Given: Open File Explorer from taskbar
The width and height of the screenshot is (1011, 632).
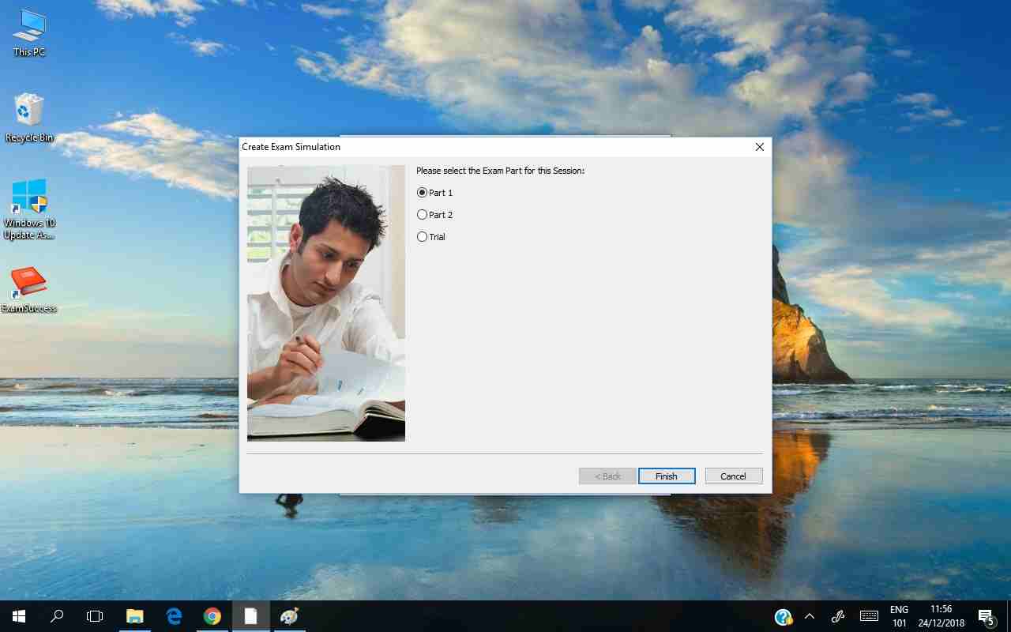Looking at the screenshot, I should pos(135,616).
